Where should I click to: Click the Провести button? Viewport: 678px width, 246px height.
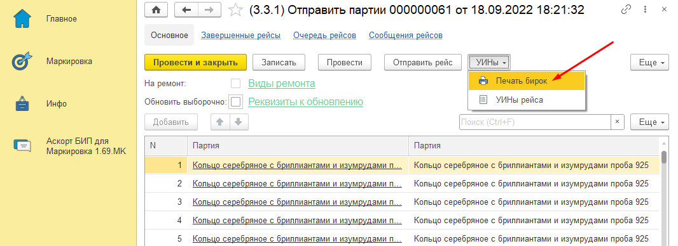pos(345,63)
